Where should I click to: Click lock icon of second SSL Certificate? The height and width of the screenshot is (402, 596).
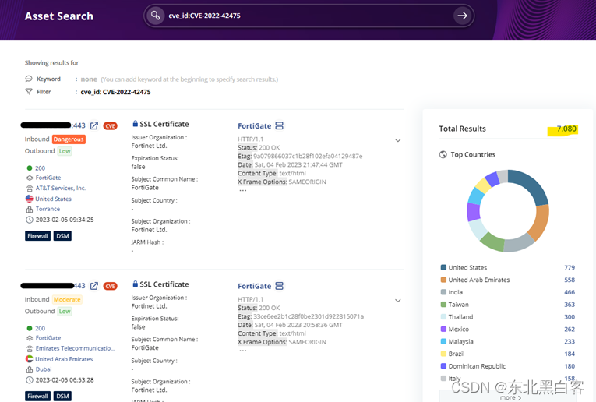click(135, 284)
